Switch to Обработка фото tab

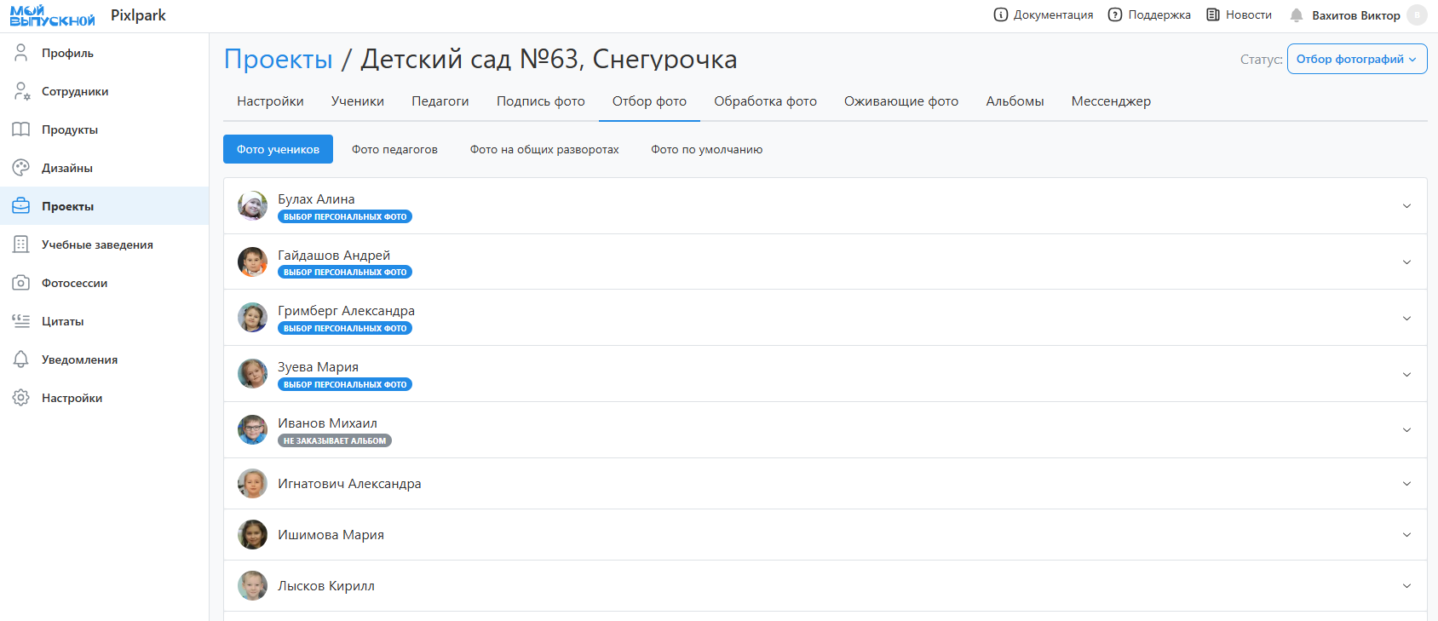pos(764,101)
